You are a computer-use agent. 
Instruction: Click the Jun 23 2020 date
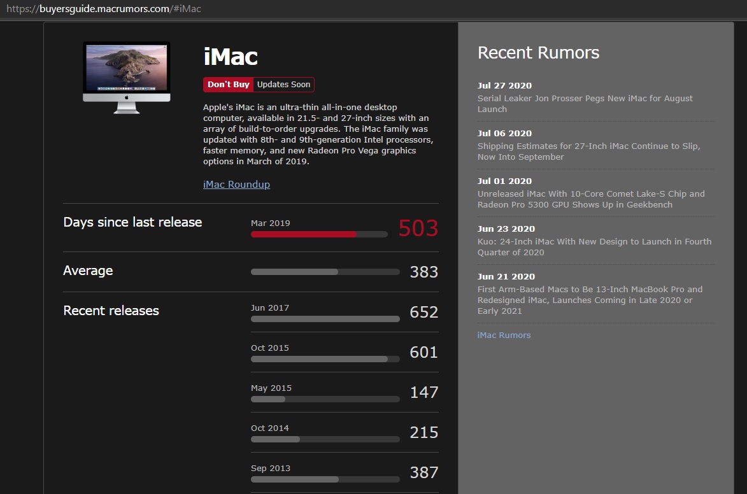point(506,229)
